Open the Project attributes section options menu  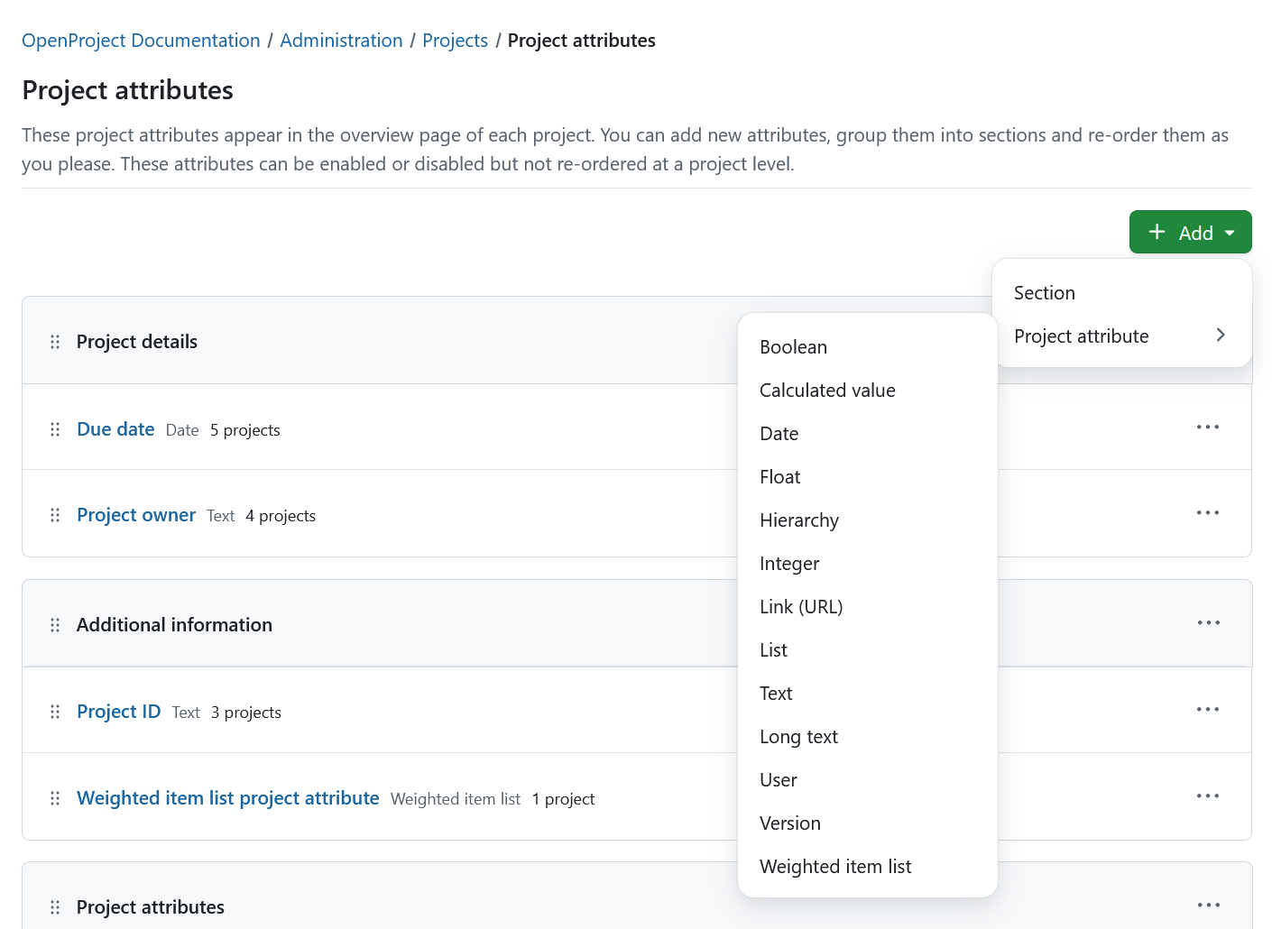click(1207, 905)
